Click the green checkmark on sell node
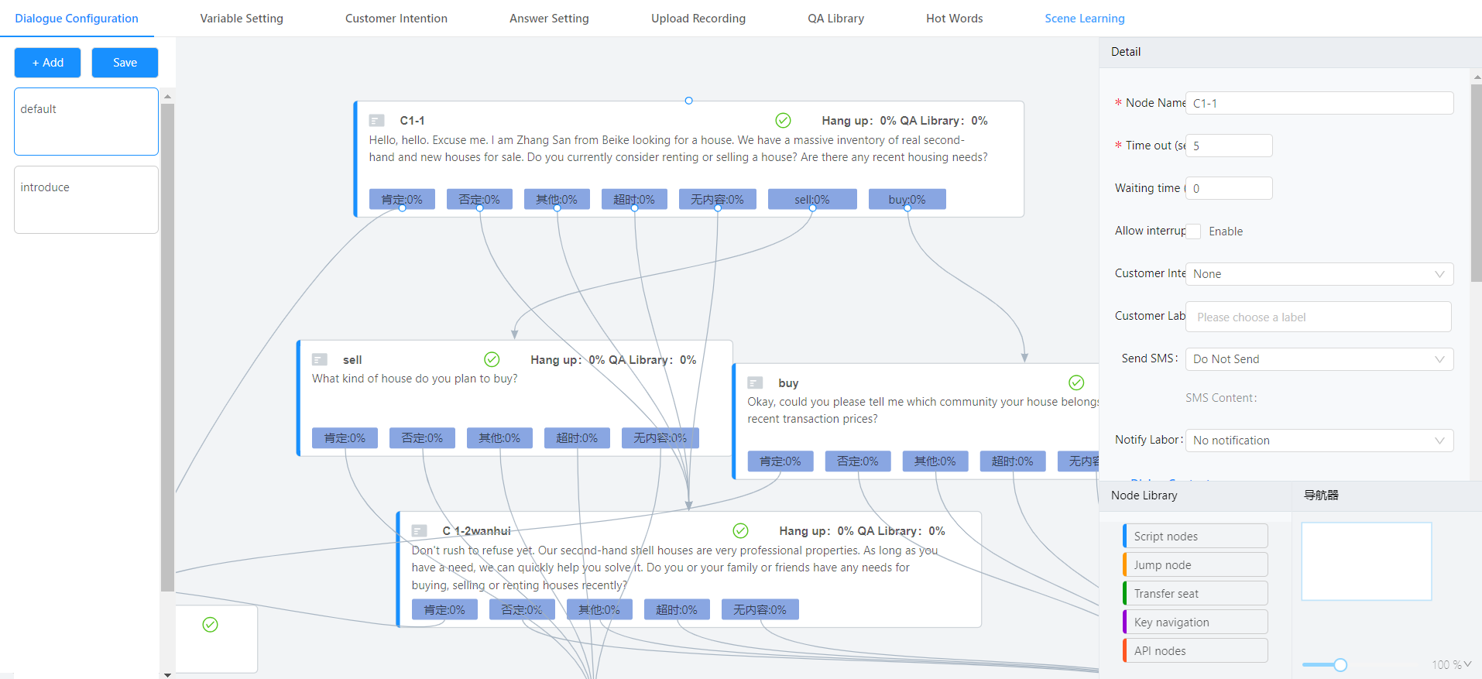 492,359
